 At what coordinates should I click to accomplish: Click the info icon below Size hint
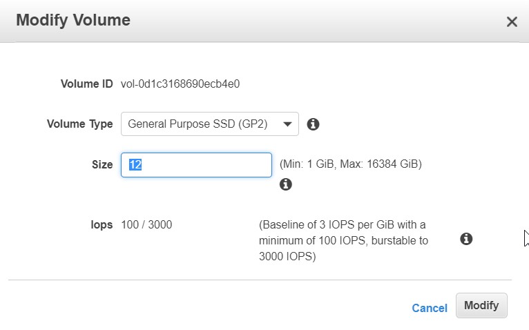[285, 184]
